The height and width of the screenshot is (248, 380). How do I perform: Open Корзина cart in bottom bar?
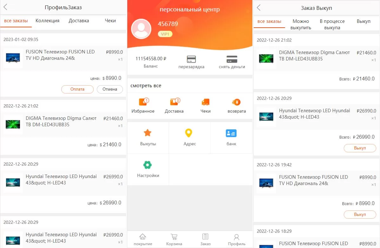click(x=174, y=239)
